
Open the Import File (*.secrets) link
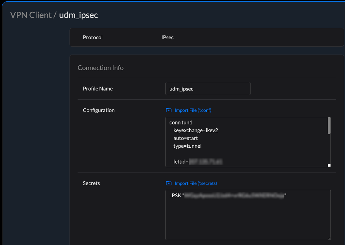(196, 183)
